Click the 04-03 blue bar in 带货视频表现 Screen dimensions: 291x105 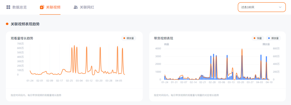(261, 67)
